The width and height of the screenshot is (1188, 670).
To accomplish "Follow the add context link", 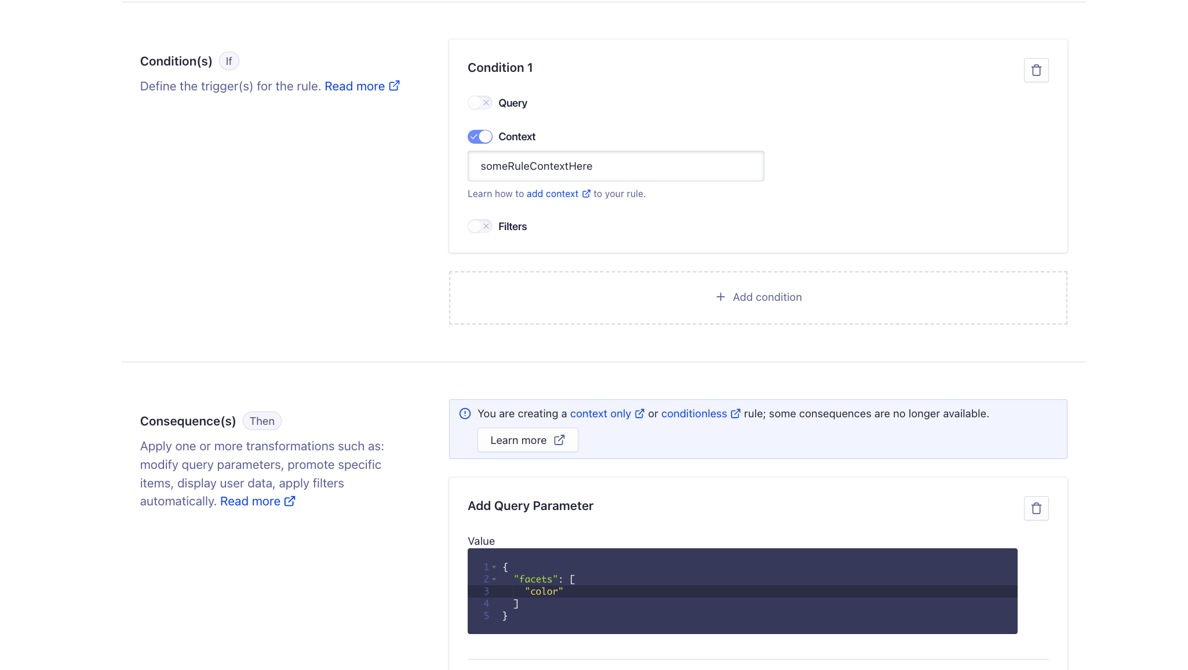I will tap(559, 194).
